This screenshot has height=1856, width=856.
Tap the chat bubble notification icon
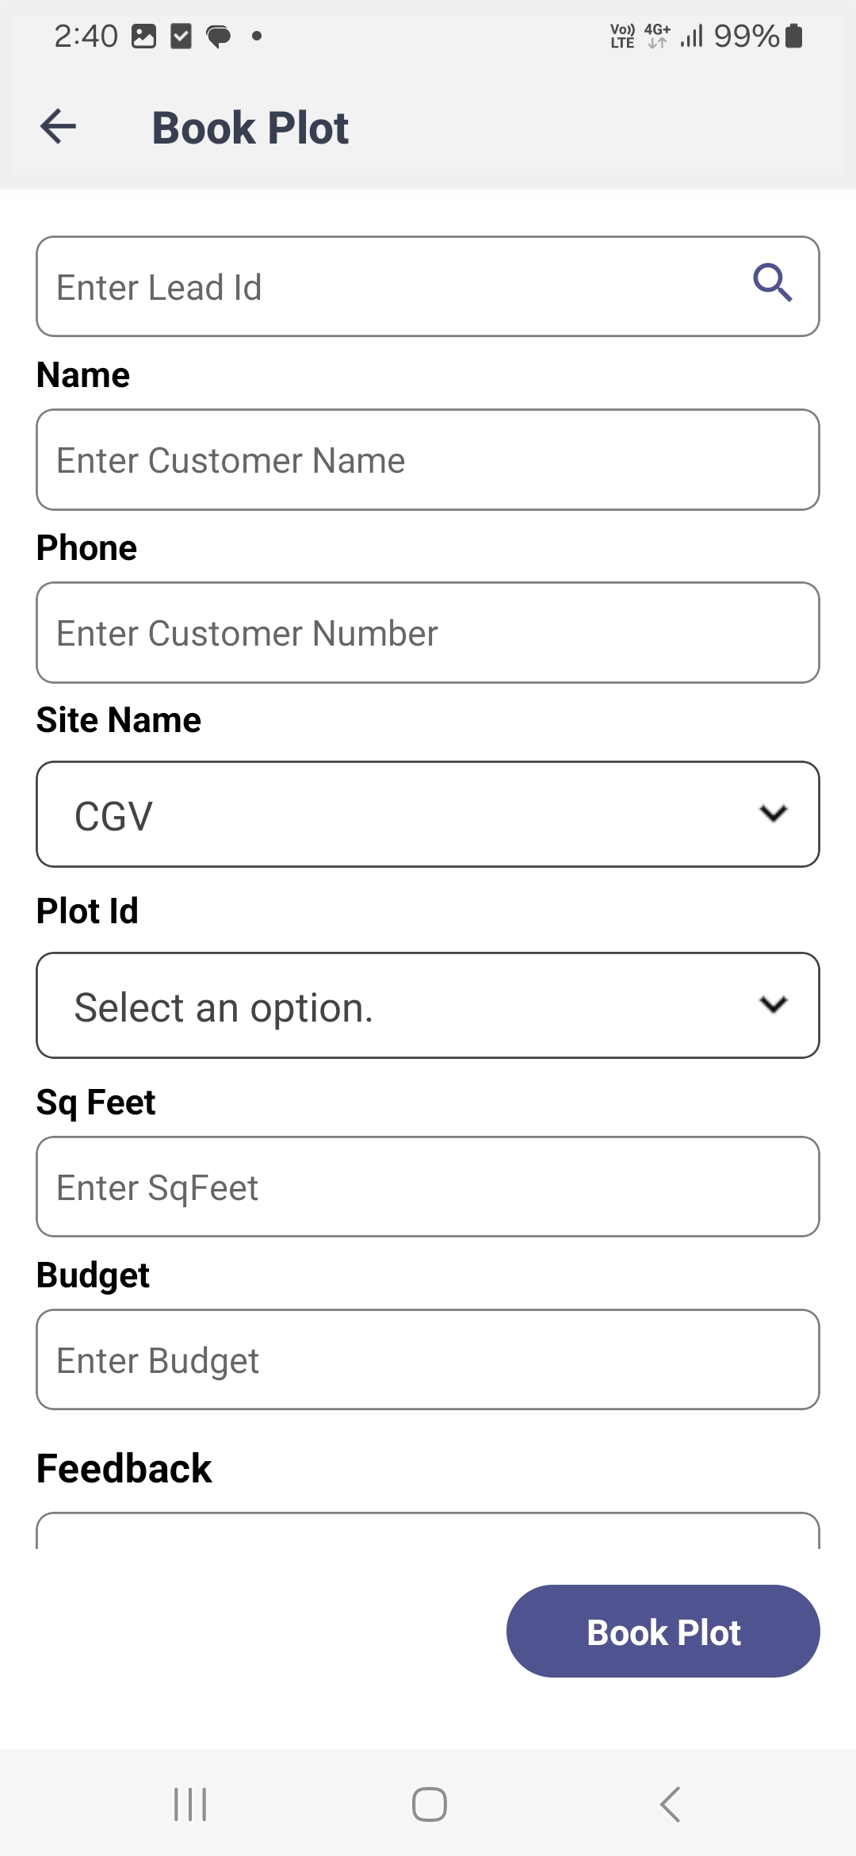click(219, 36)
